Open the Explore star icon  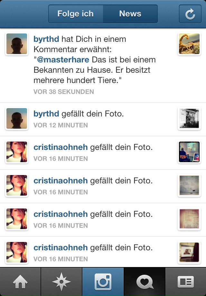[x=61, y=282]
